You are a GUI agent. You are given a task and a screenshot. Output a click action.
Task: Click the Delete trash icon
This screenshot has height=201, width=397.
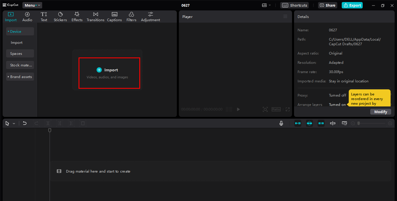click(83, 123)
